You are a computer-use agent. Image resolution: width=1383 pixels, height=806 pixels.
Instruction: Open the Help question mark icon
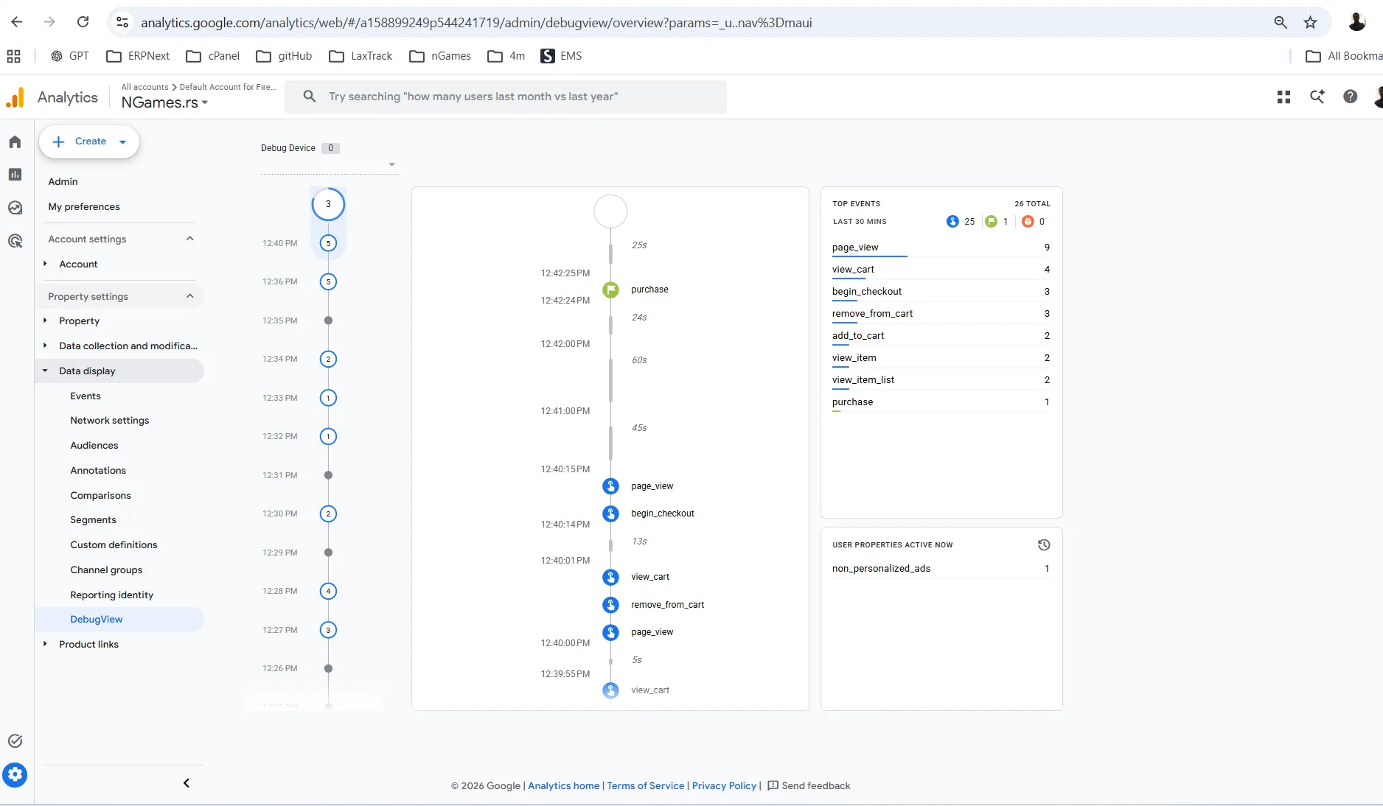click(1350, 97)
